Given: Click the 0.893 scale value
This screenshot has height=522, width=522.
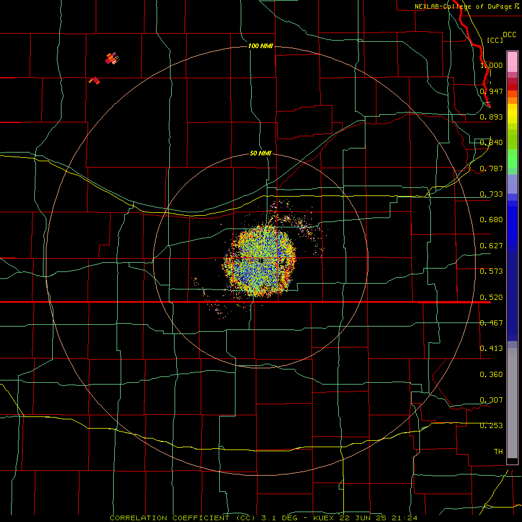Looking at the screenshot, I should [491, 117].
